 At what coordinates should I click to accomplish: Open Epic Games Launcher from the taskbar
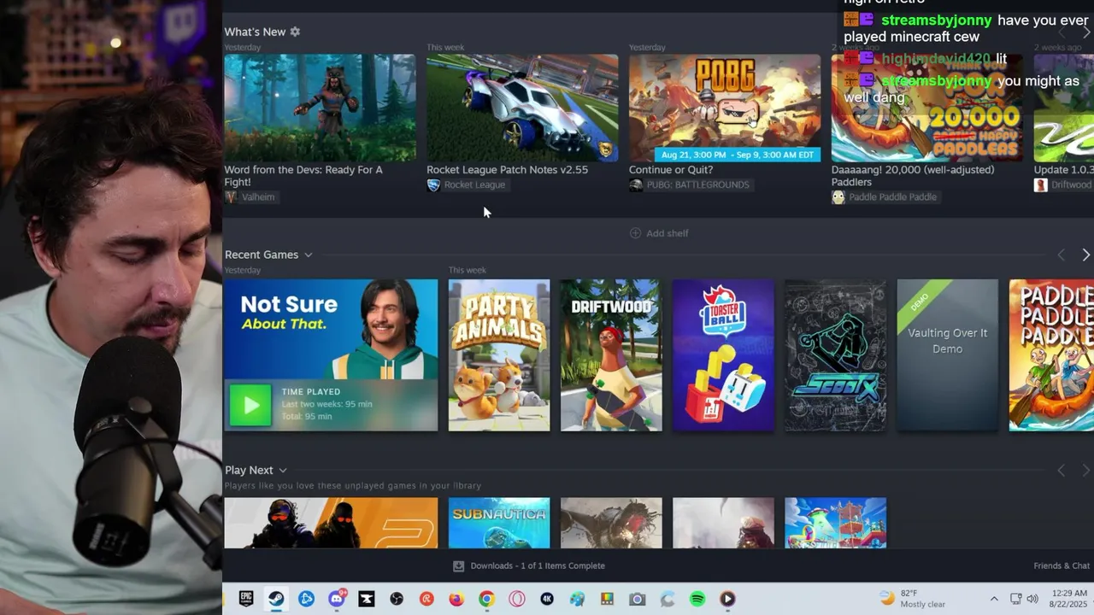246,599
